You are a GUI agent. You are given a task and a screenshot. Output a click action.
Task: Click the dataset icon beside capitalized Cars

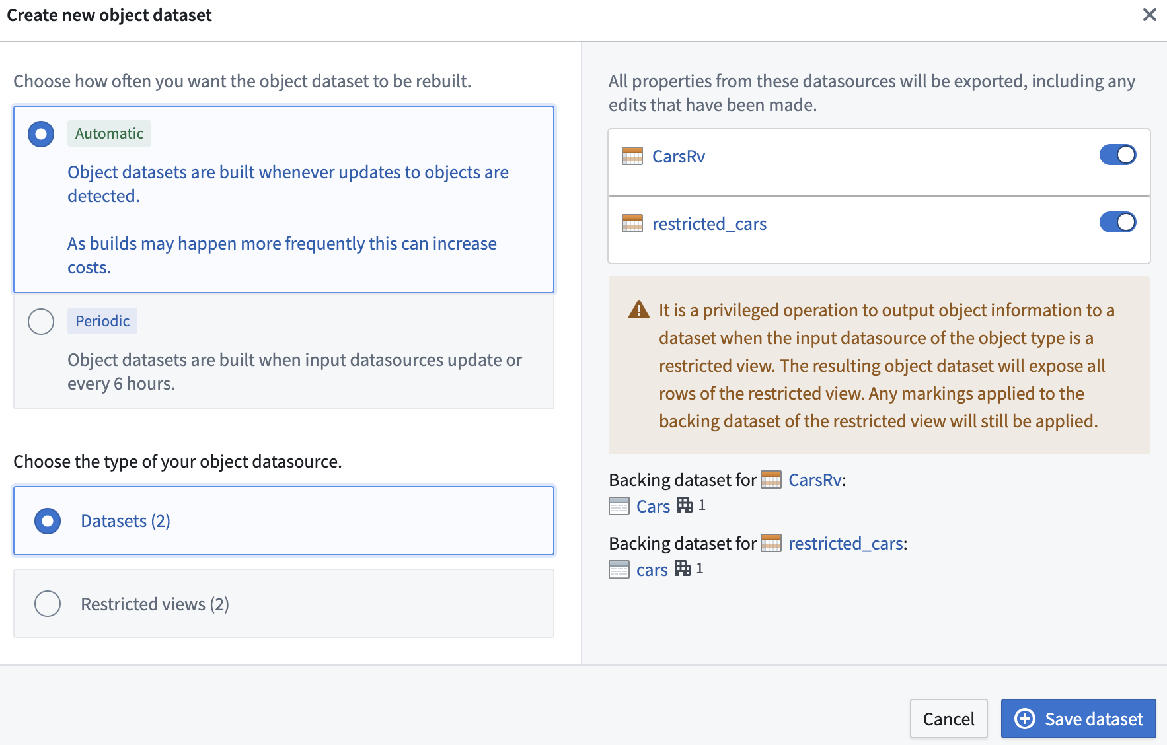(x=619, y=507)
